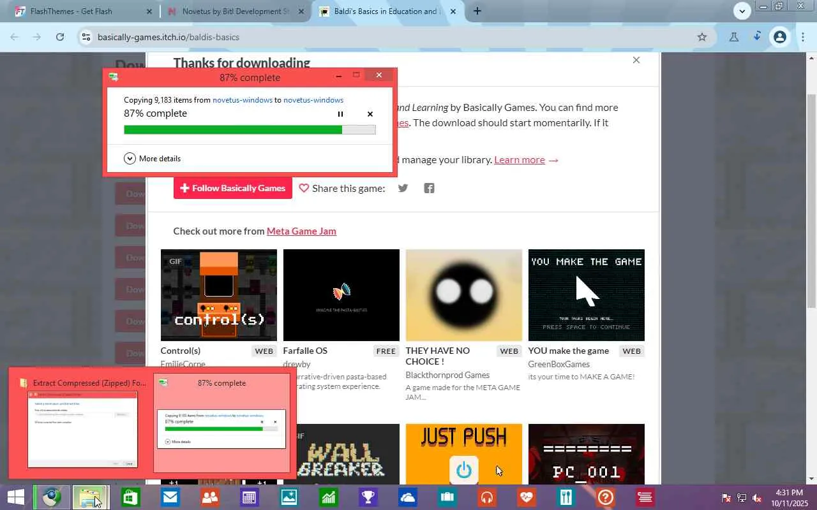
Task: Open Chrome Labs flask icon
Action: click(x=734, y=37)
